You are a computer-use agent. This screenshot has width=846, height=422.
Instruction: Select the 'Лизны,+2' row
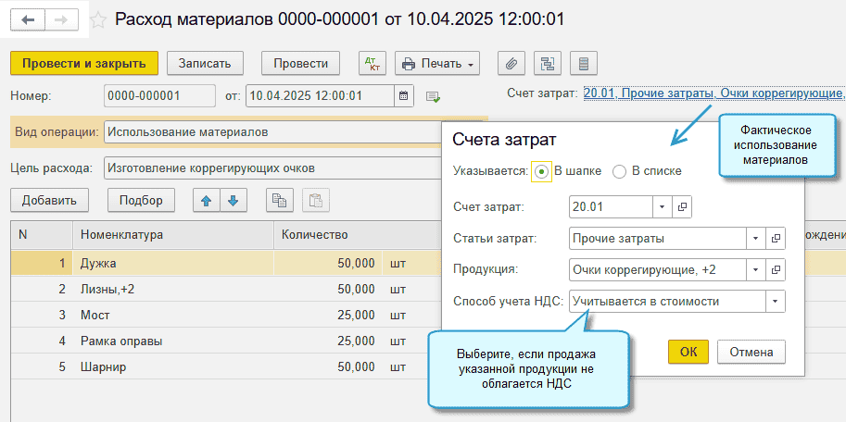pos(227,290)
